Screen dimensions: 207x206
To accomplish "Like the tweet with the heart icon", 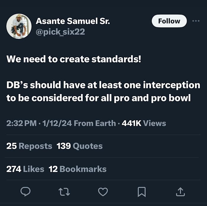I will coord(103,192).
